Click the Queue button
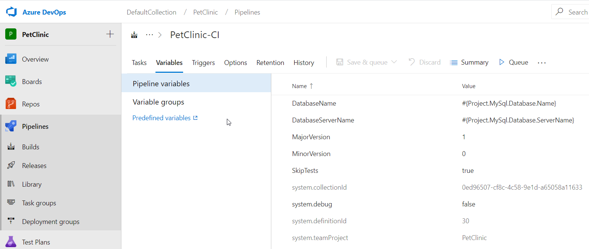 [x=514, y=62]
